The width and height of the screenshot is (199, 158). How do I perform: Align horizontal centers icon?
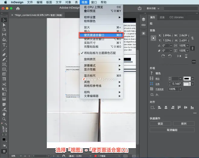point(166,108)
